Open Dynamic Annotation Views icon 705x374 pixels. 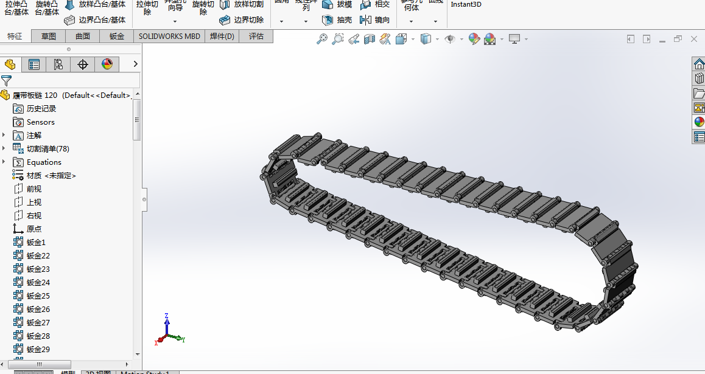point(385,39)
